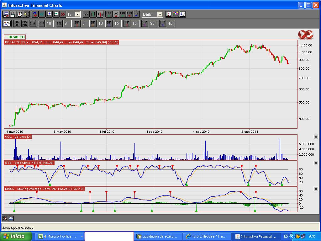321x241 pixels.
Task: Click the refresh chart arrows icon
Action: (35, 14)
